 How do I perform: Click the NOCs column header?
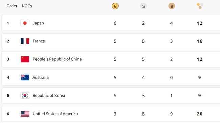(x=27, y=6)
